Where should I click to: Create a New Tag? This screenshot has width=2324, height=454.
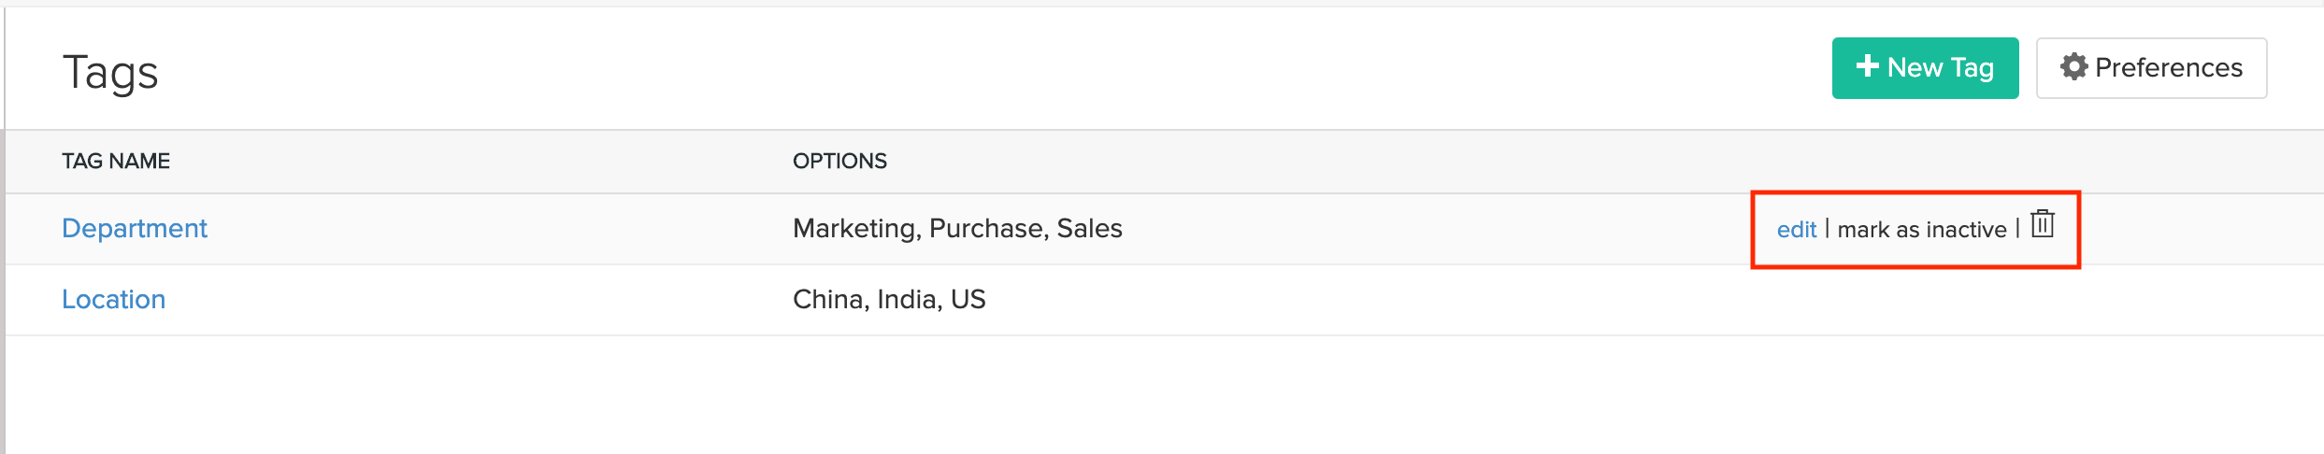click(x=1925, y=68)
